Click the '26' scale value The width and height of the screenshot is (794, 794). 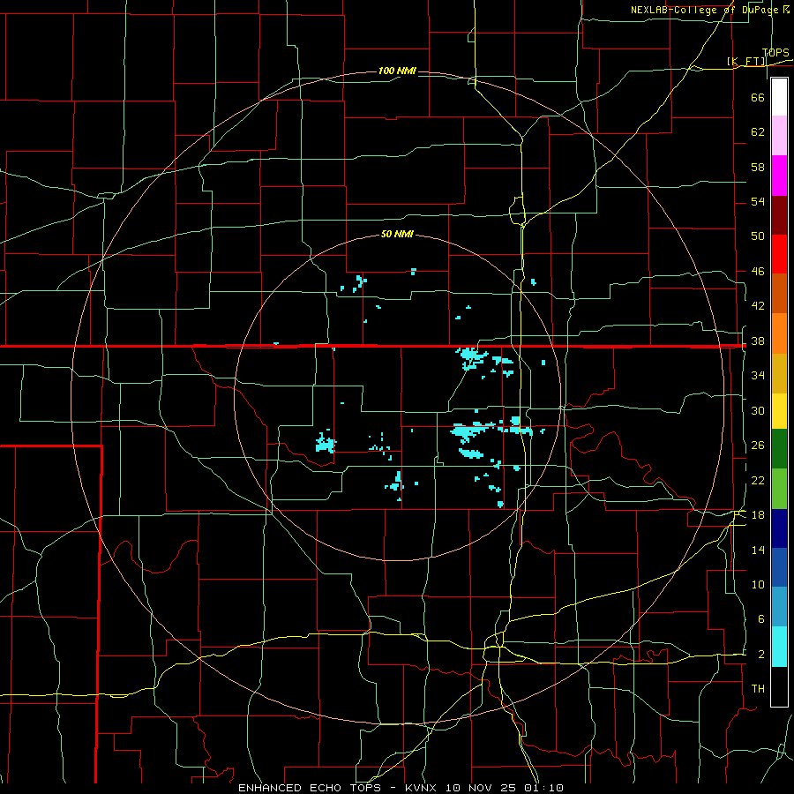tap(758, 446)
